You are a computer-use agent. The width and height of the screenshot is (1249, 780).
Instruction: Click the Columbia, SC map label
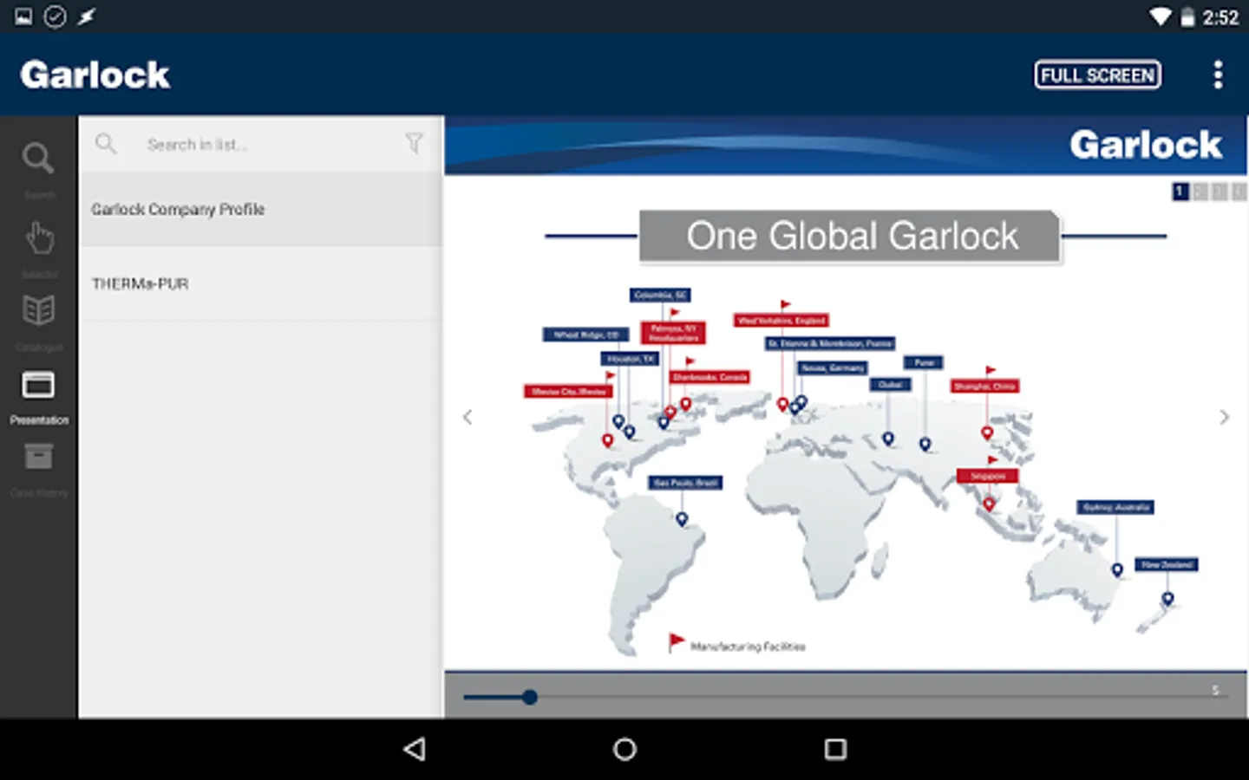[x=660, y=296]
